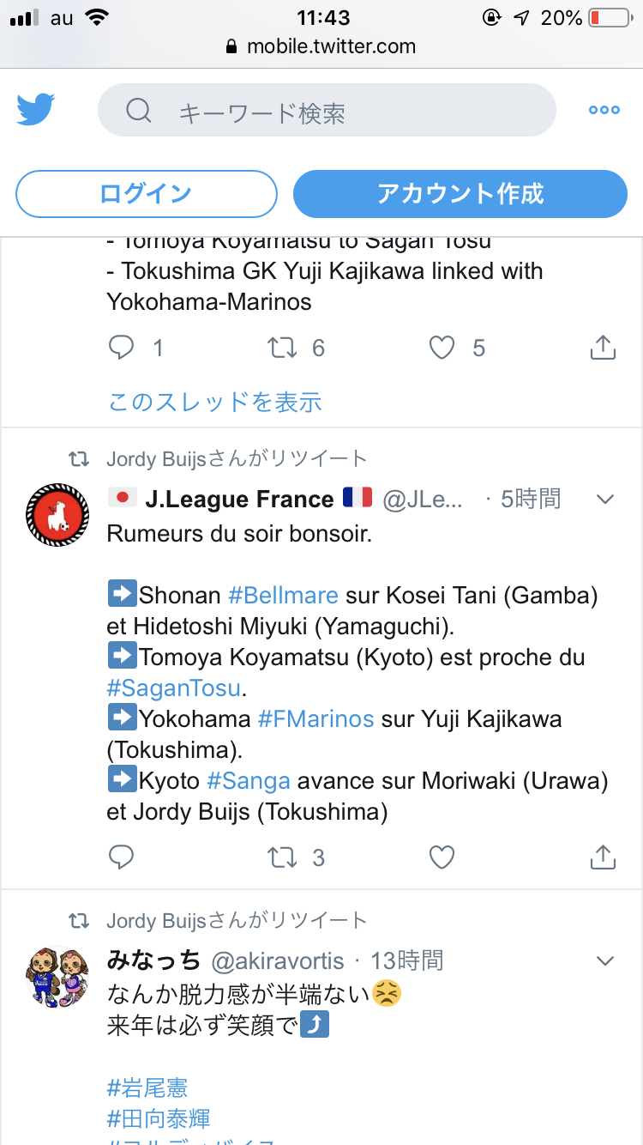Screen dimensions: 643x1145
Task: Click the Twitter bird logo
Action: click(35, 110)
